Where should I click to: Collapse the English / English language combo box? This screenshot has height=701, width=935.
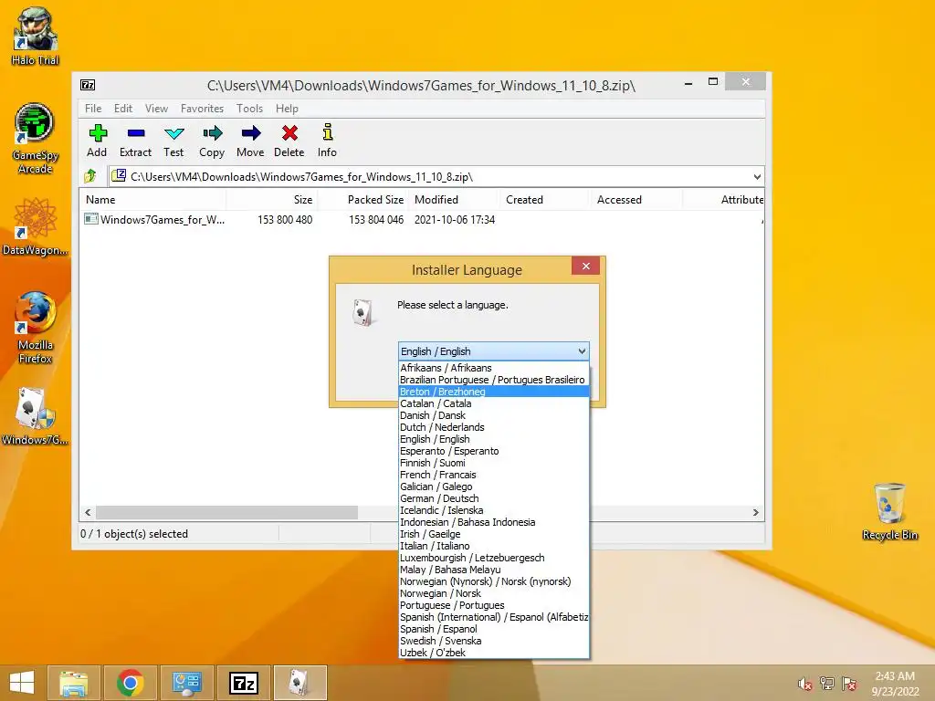tap(493, 351)
